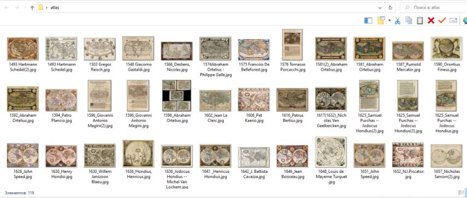Toggle the navigation pane icon
This screenshot has width=467, height=198.
tap(369, 21)
